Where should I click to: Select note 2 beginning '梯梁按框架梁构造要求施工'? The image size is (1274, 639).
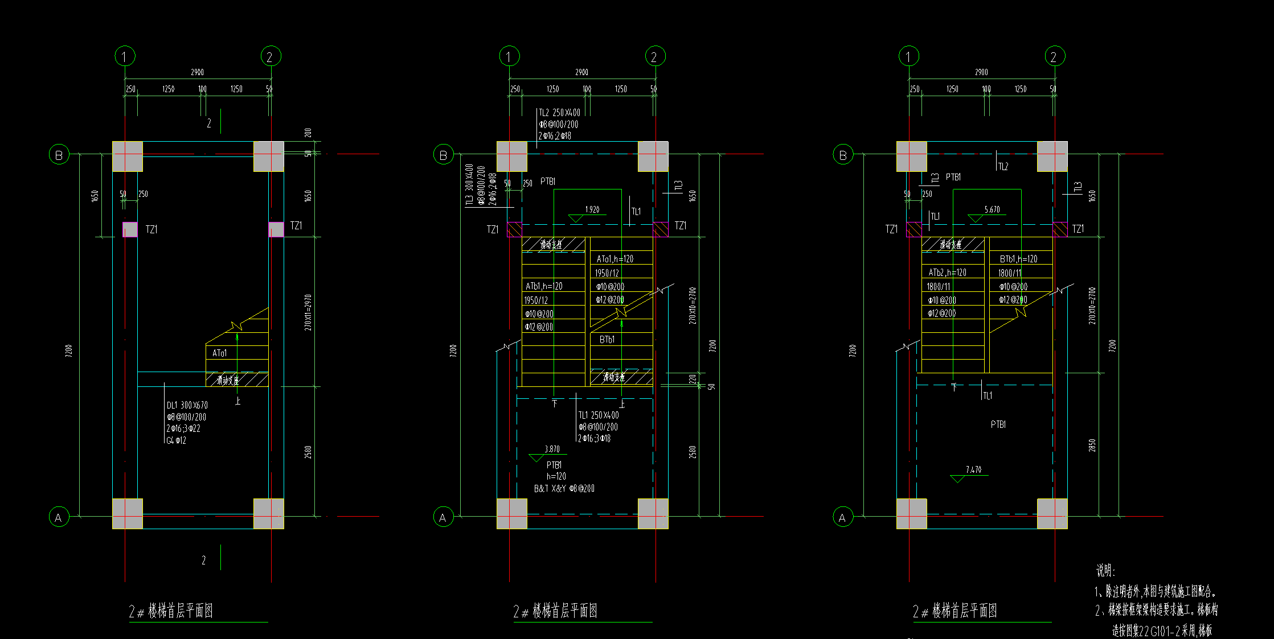1157,611
